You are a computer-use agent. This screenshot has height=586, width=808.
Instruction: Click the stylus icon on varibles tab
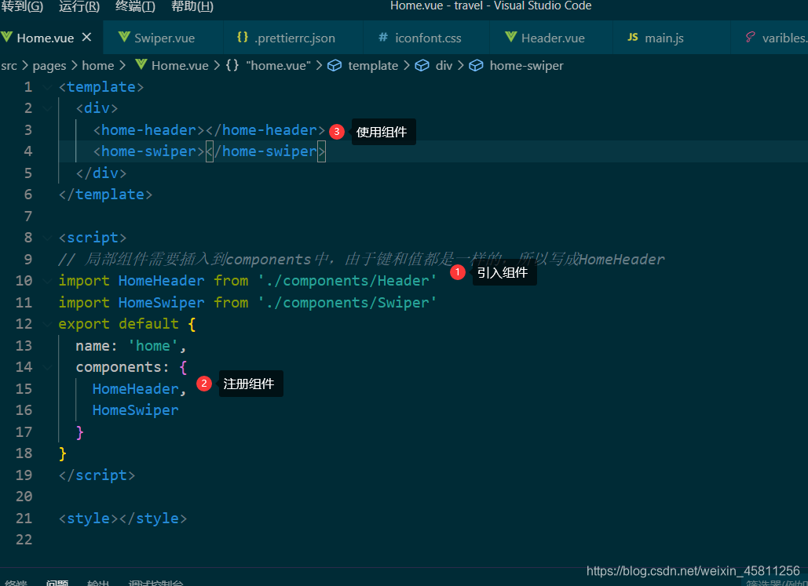(751, 37)
